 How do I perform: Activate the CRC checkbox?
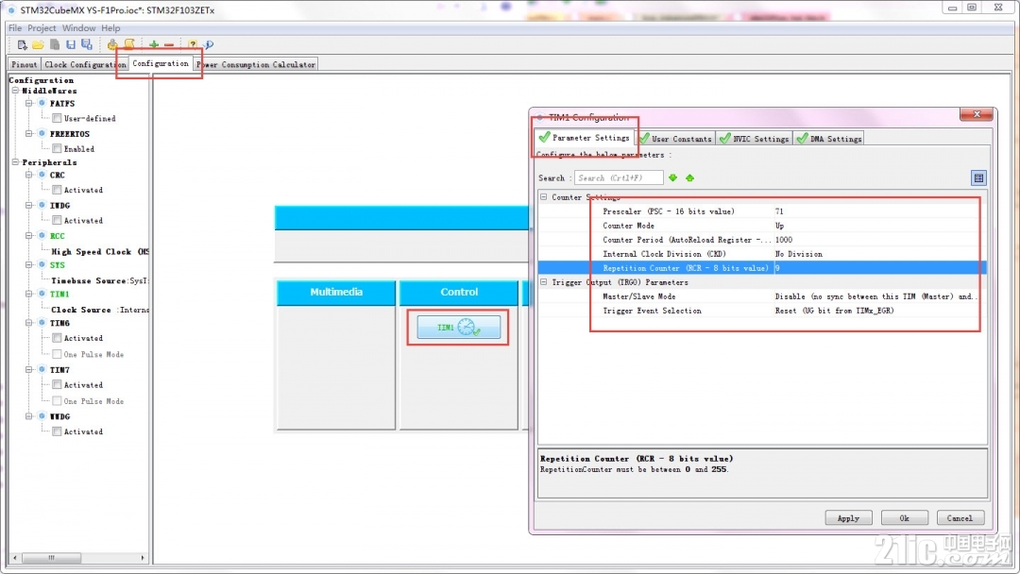coord(58,190)
